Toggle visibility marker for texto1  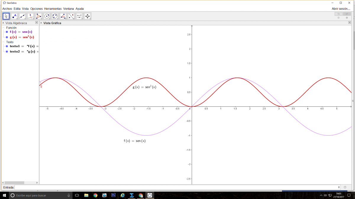coord(7,46)
